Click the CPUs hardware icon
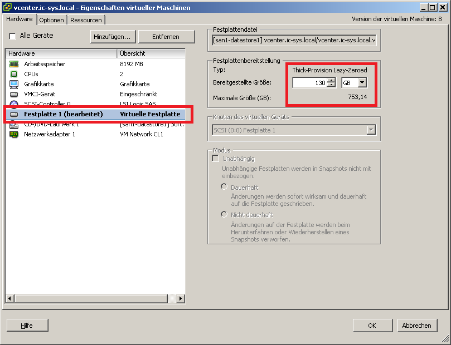The image size is (451, 345). [x=14, y=74]
